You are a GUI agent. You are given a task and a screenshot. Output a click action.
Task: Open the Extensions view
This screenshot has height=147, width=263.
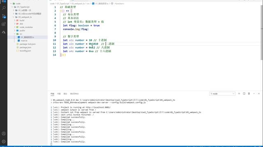click(x=4, y=24)
